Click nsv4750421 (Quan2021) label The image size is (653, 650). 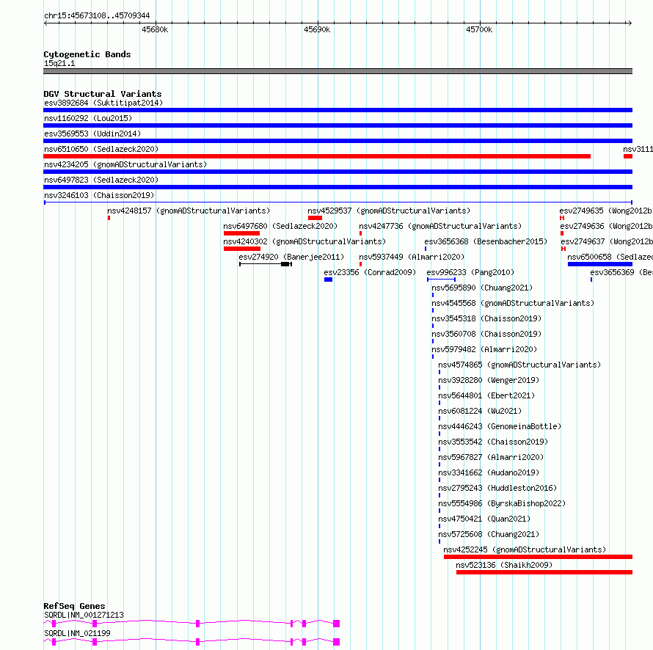[484, 519]
